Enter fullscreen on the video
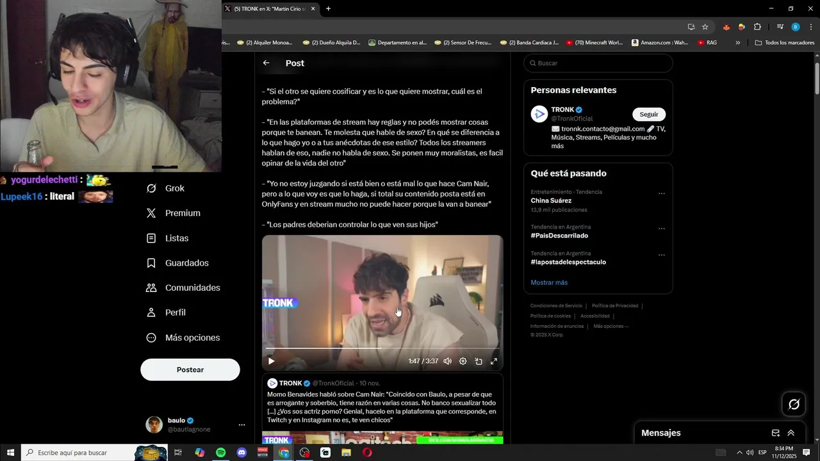The height and width of the screenshot is (461, 820). [x=493, y=361]
